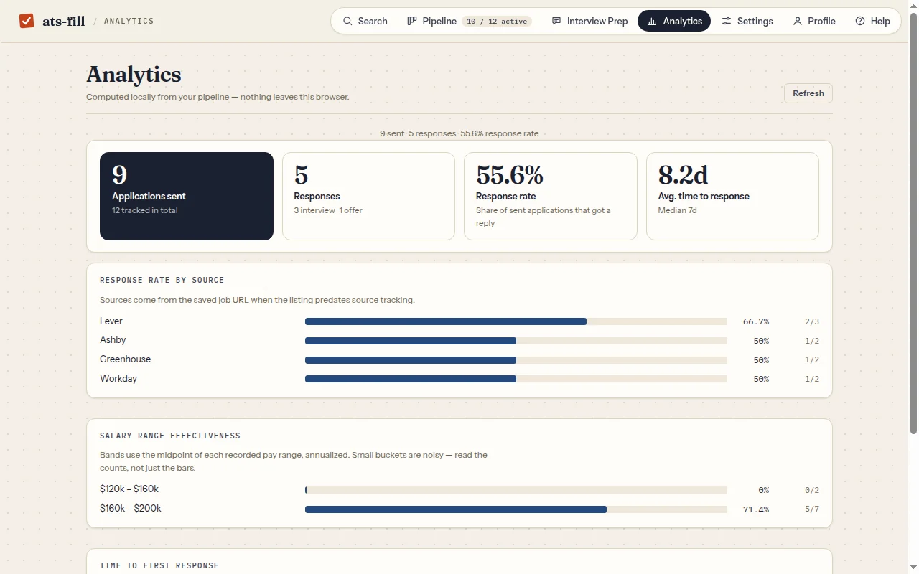Click the Pipeline board icon

[x=412, y=21]
